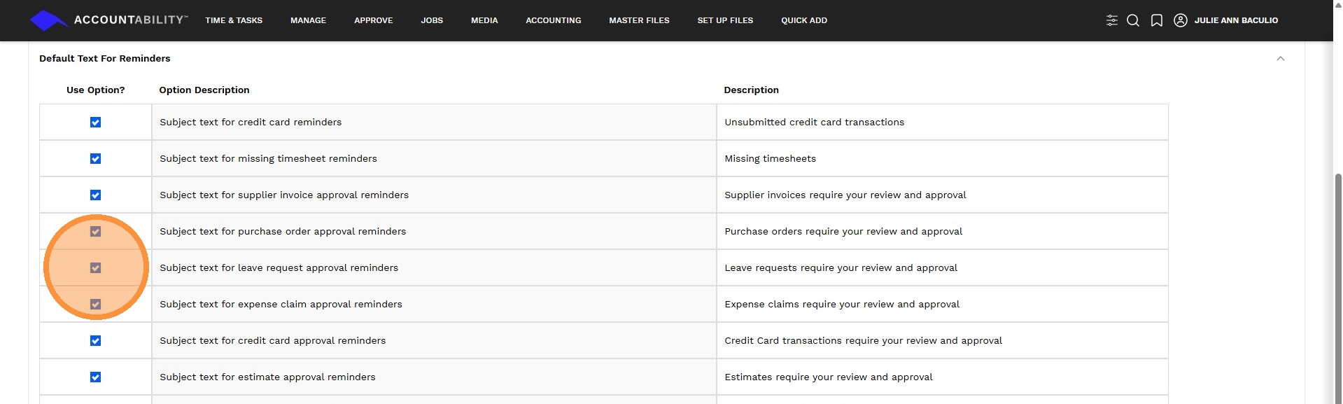Viewport: 1343px width, 404px height.
Task: Open the Accounting menu
Action: [x=553, y=20]
